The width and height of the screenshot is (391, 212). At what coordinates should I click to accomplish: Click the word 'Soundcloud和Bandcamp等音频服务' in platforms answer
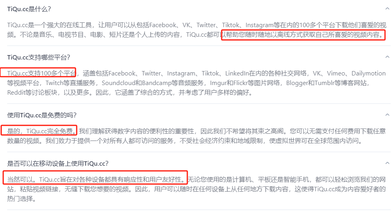[x=153, y=83]
